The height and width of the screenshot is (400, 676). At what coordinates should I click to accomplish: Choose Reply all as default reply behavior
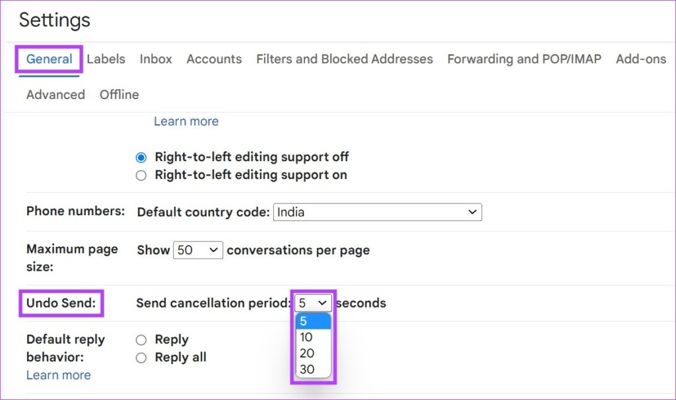tap(141, 357)
